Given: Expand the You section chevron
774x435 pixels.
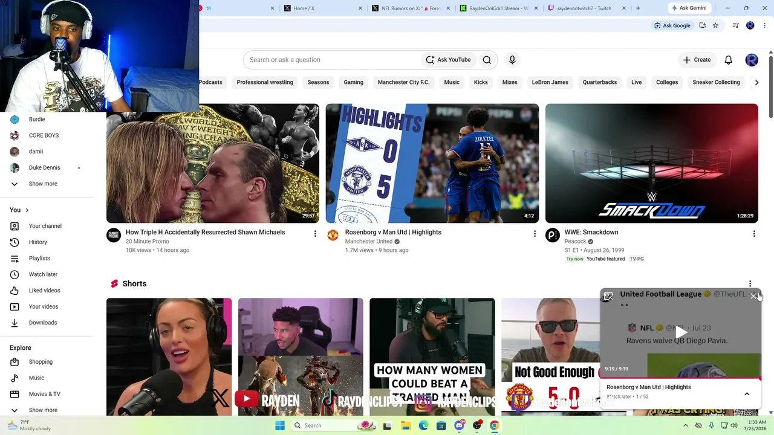Looking at the screenshot, I should tap(27, 210).
